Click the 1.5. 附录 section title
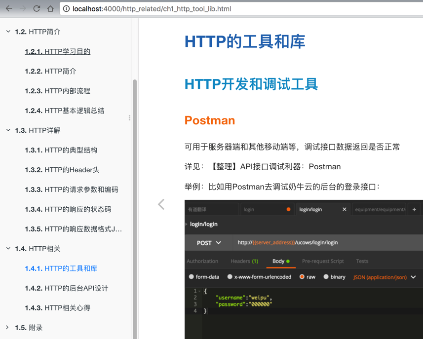 coord(29,327)
